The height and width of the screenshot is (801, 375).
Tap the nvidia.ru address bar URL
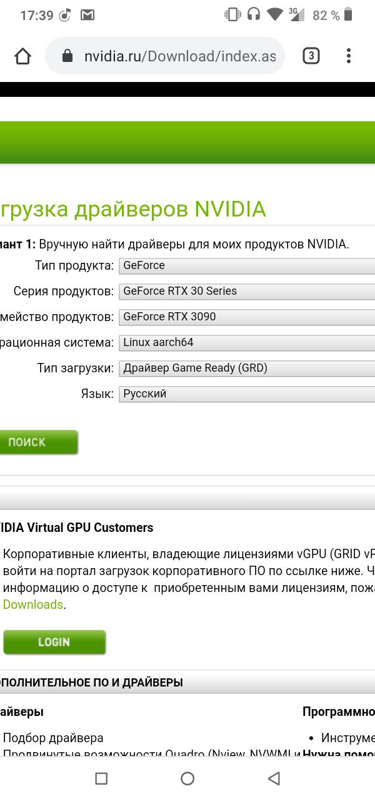(180, 56)
